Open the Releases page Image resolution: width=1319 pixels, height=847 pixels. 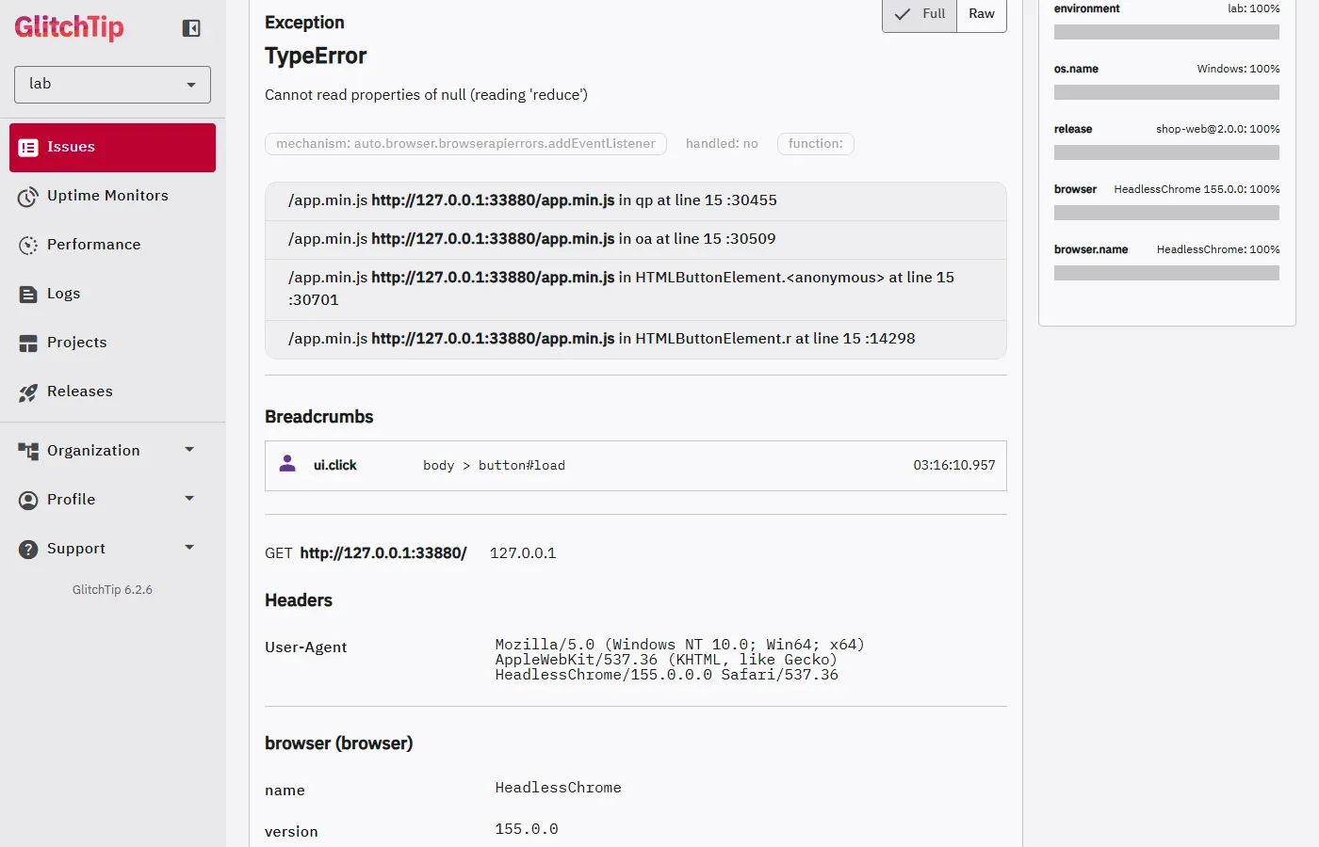click(x=112, y=392)
